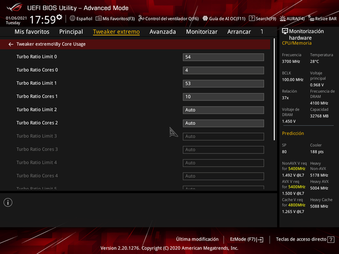Select Turbo Ratio Limit 0 label
Image resolution: width=339 pixels, height=254 pixels.
pos(37,57)
